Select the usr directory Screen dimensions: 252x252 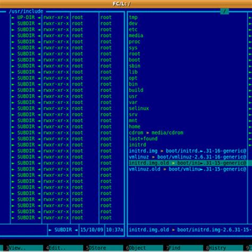click(x=133, y=96)
